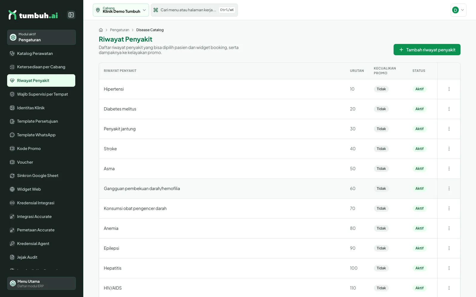Viewport: 476px width, 297px height.
Task: Open row actions menu for Diabetes melitus
Action: click(x=449, y=109)
